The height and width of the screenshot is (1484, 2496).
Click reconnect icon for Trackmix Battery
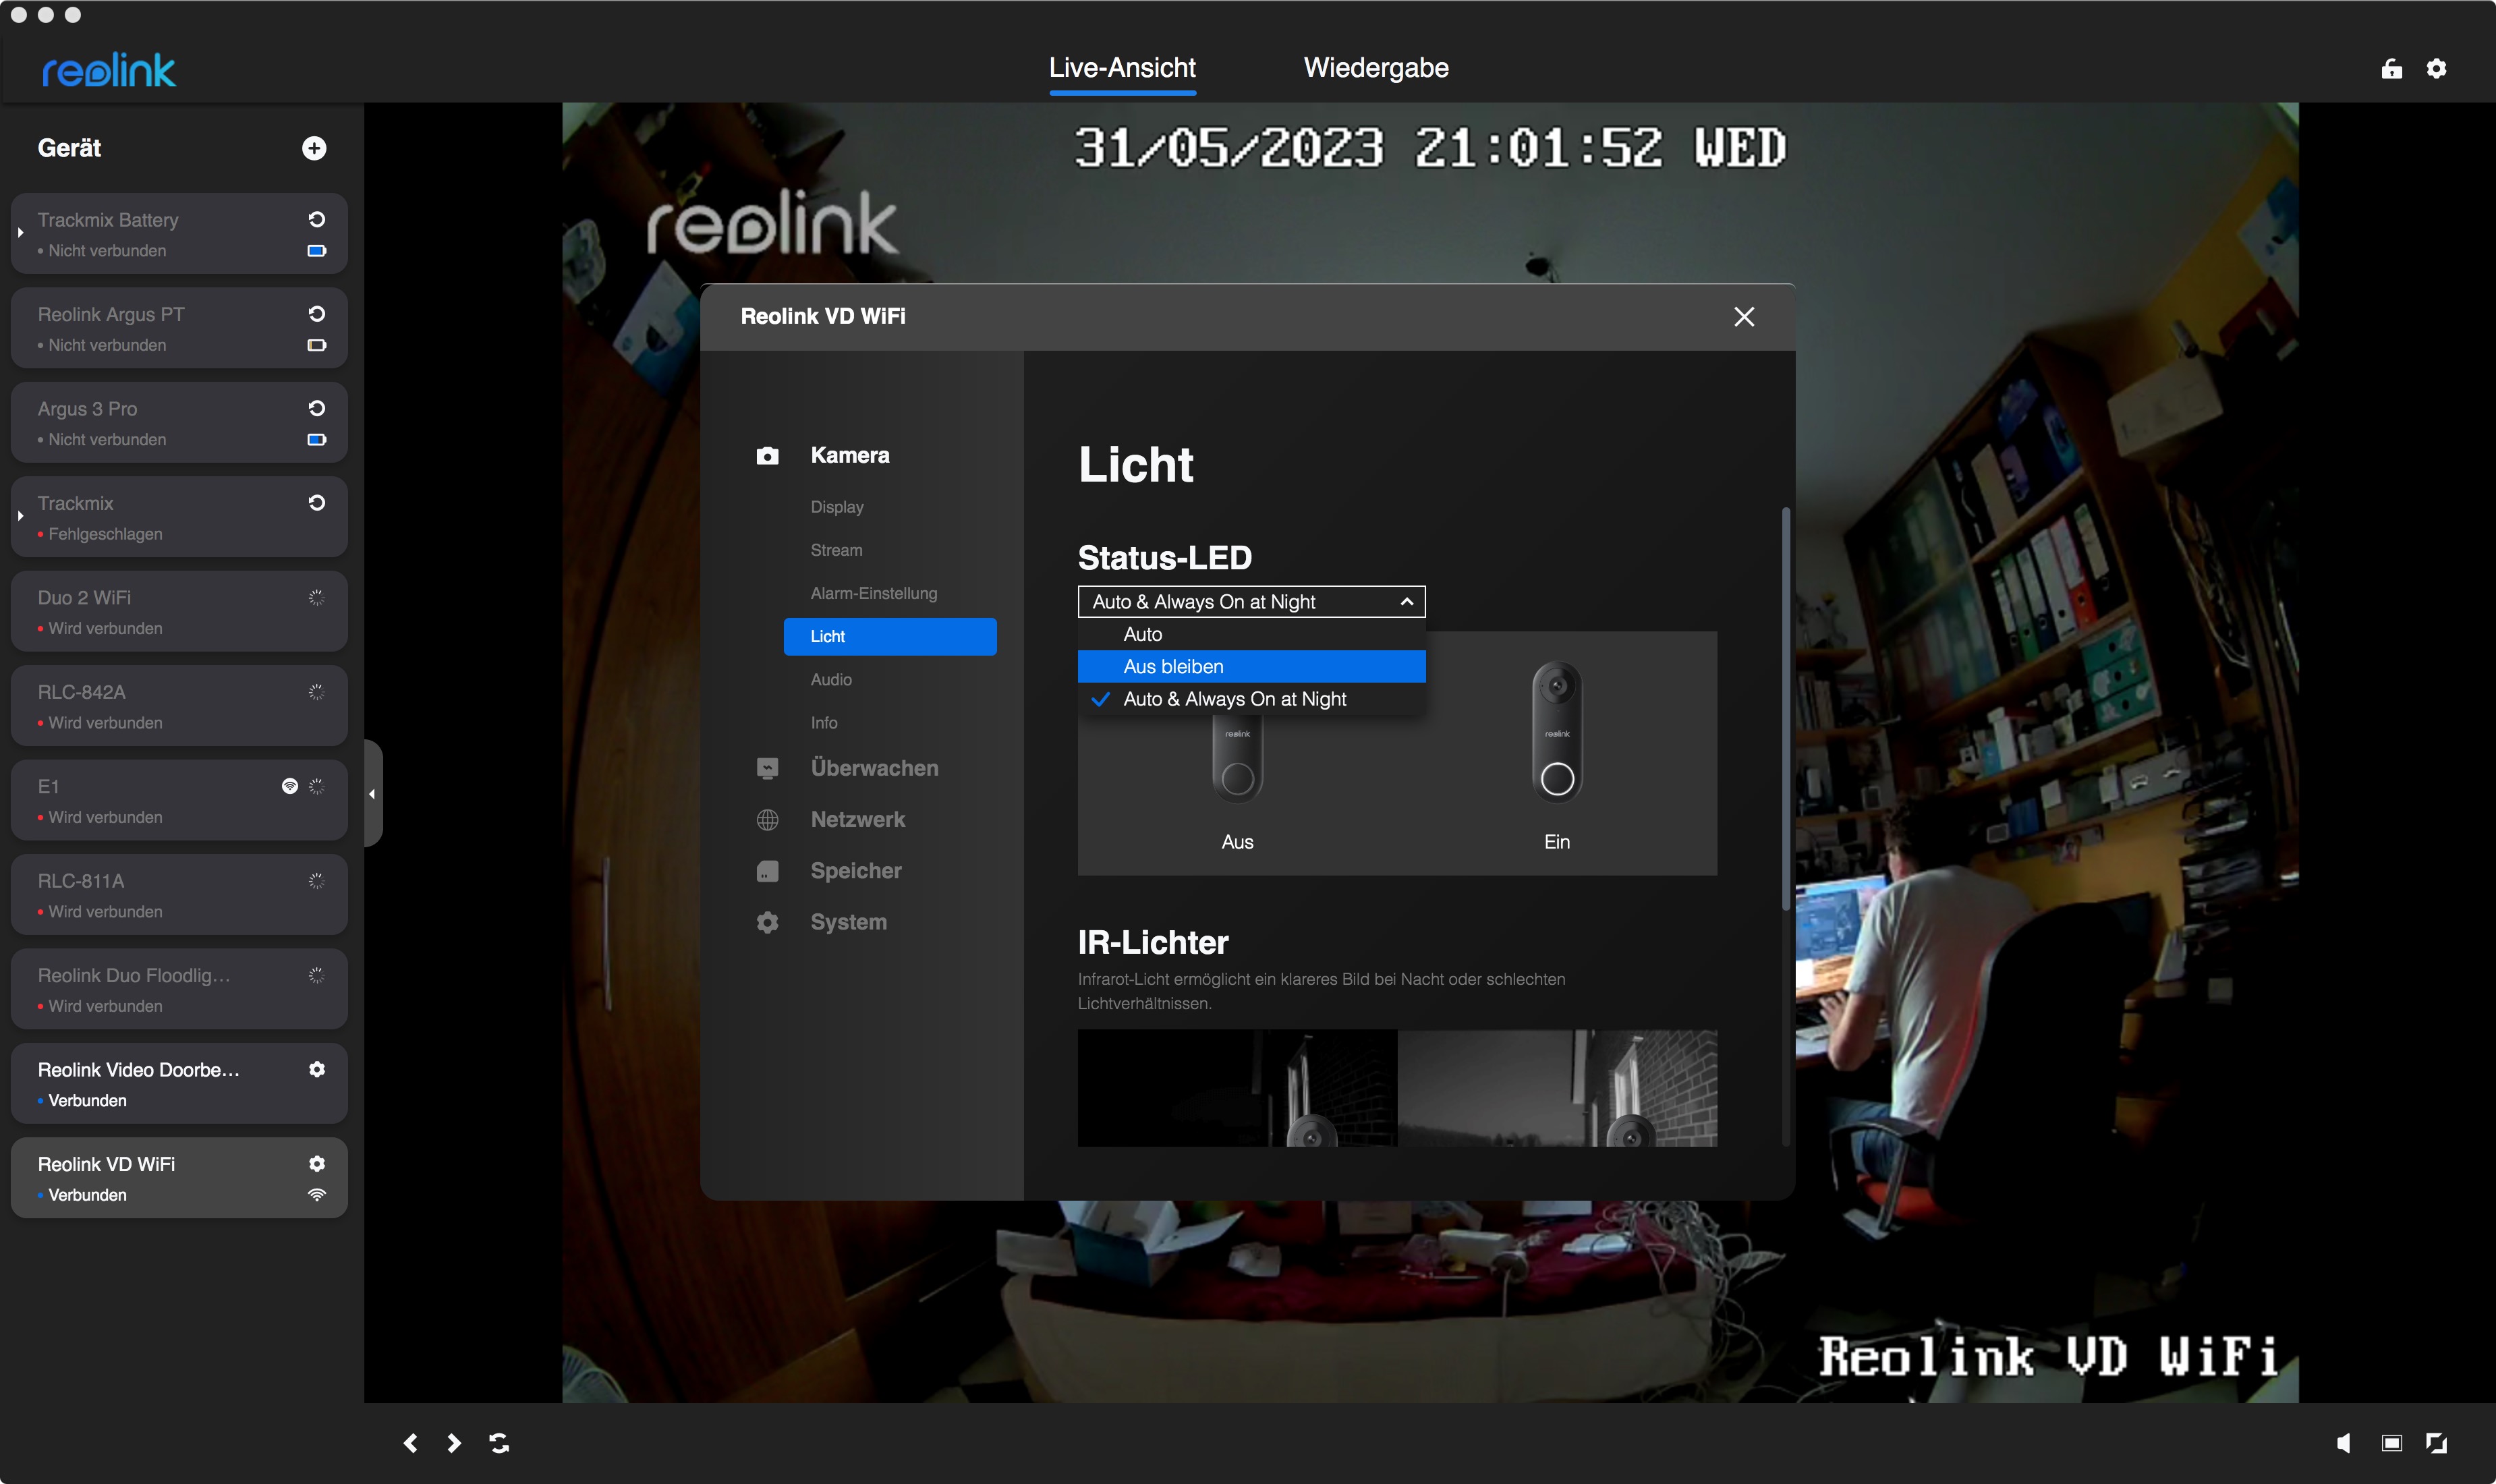point(317,219)
